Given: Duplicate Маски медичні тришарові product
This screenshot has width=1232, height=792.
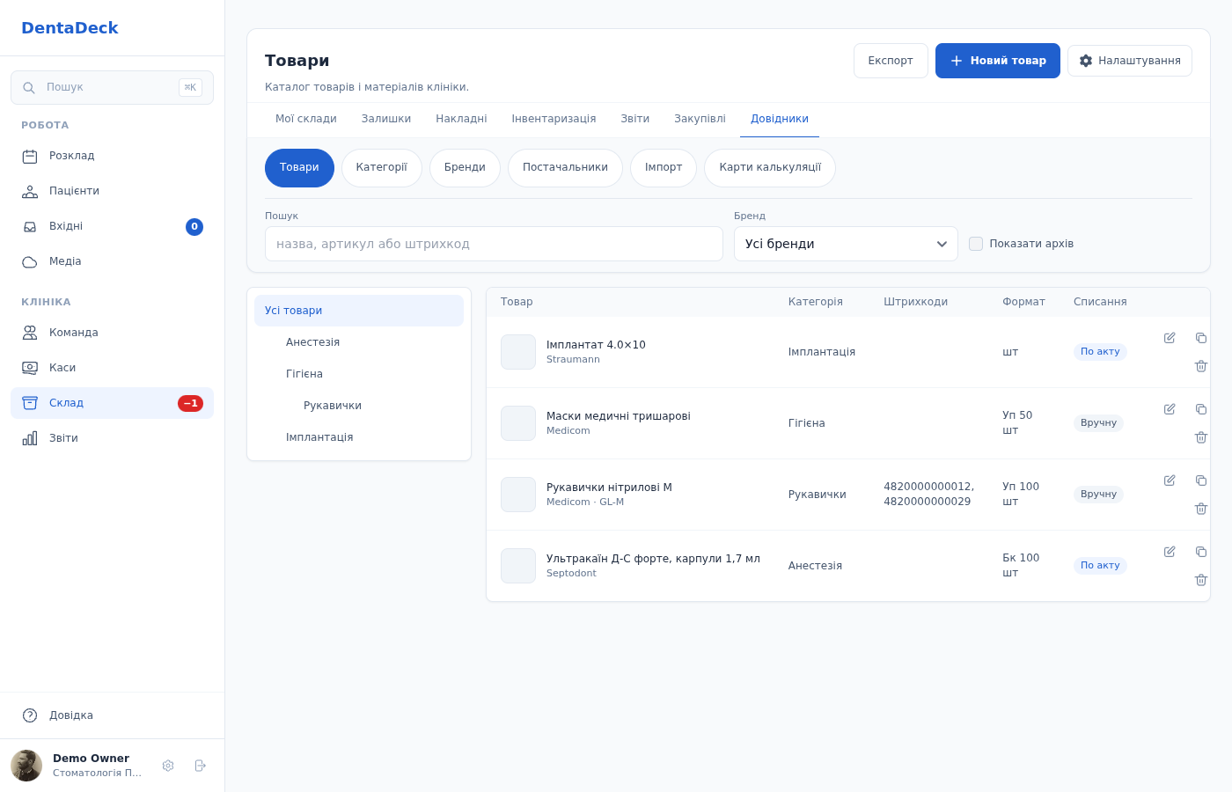Looking at the screenshot, I should [x=1201, y=409].
